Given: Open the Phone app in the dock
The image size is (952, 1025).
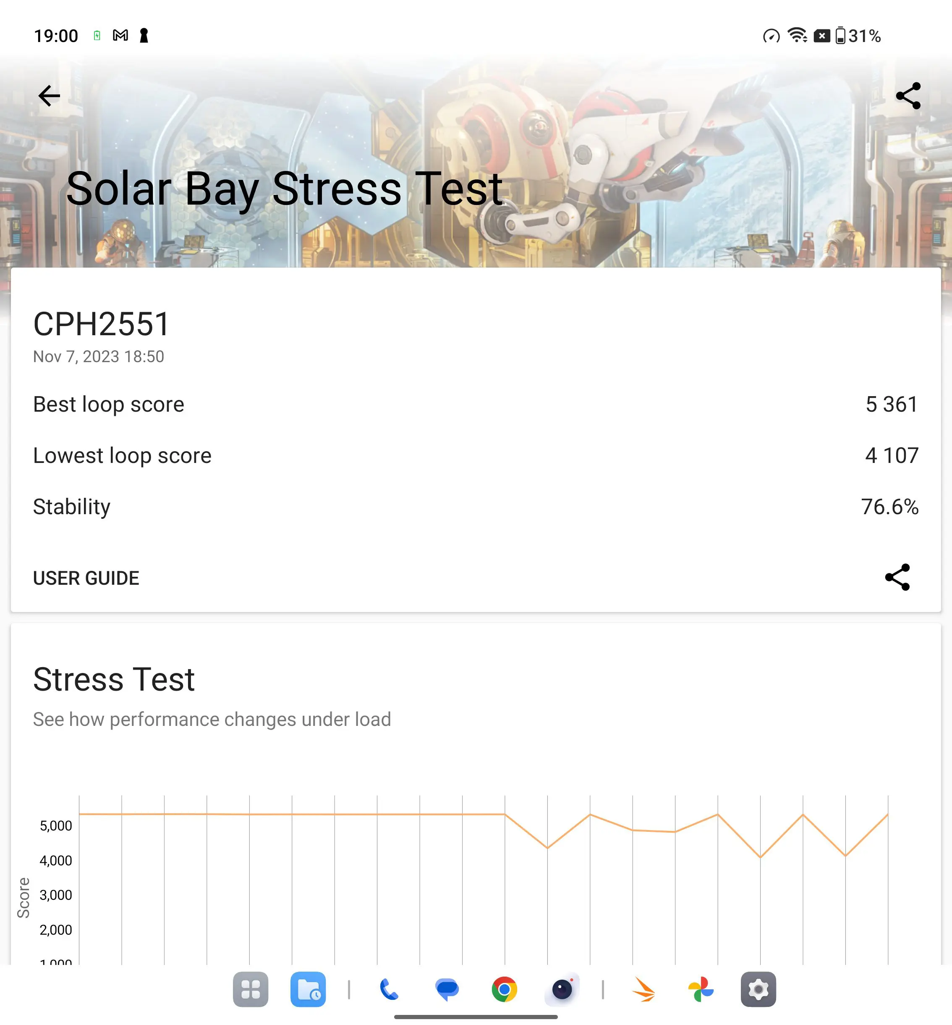Looking at the screenshot, I should pyautogui.click(x=390, y=989).
